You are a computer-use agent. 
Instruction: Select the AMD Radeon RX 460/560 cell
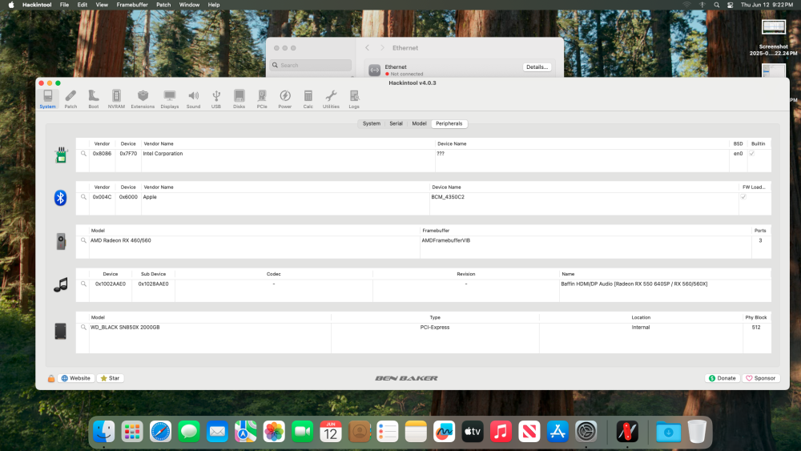point(121,240)
